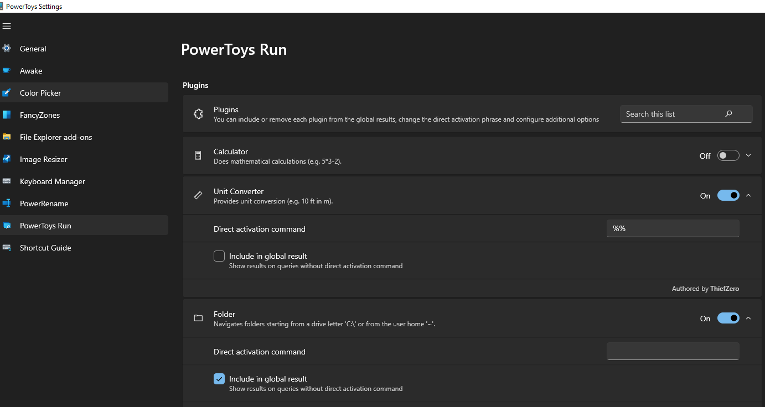Expand the Calculator plugin details
Image resolution: width=765 pixels, height=407 pixels.
click(x=748, y=155)
